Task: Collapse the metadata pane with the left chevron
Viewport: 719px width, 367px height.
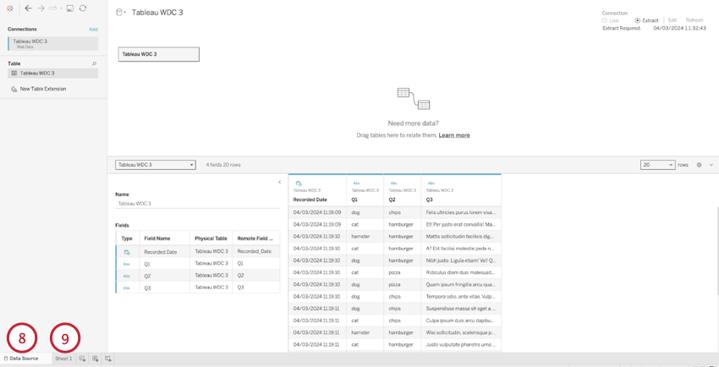Action: pyautogui.click(x=279, y=183)
